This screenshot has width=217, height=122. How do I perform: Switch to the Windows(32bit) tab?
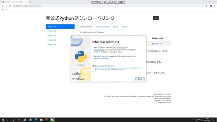tap(102, 27)
